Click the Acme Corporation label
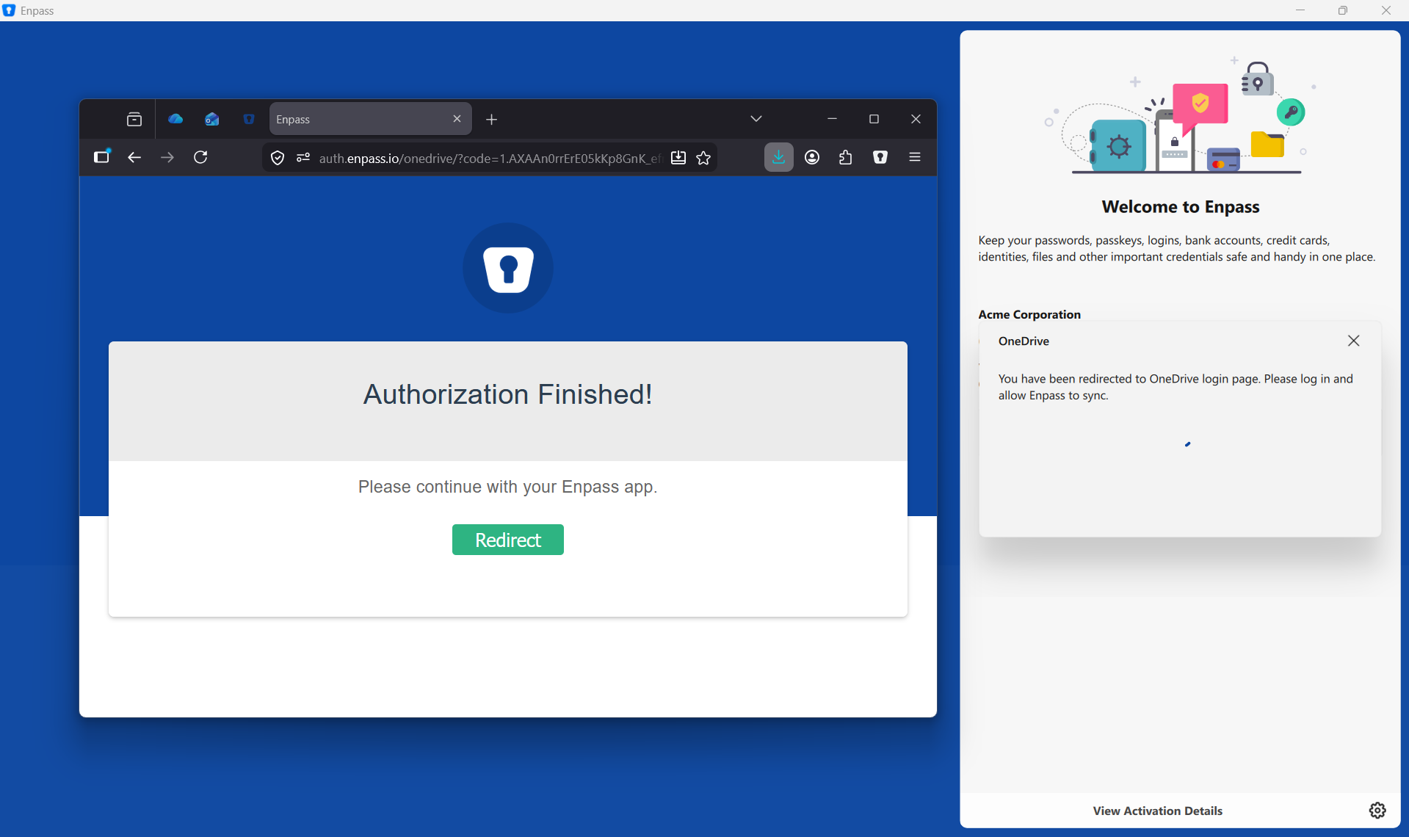 coord(1029,314)
